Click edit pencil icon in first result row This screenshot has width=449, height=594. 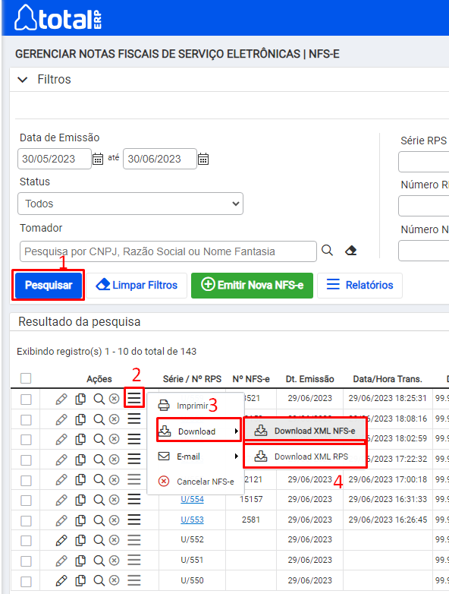tap(61, 399)
